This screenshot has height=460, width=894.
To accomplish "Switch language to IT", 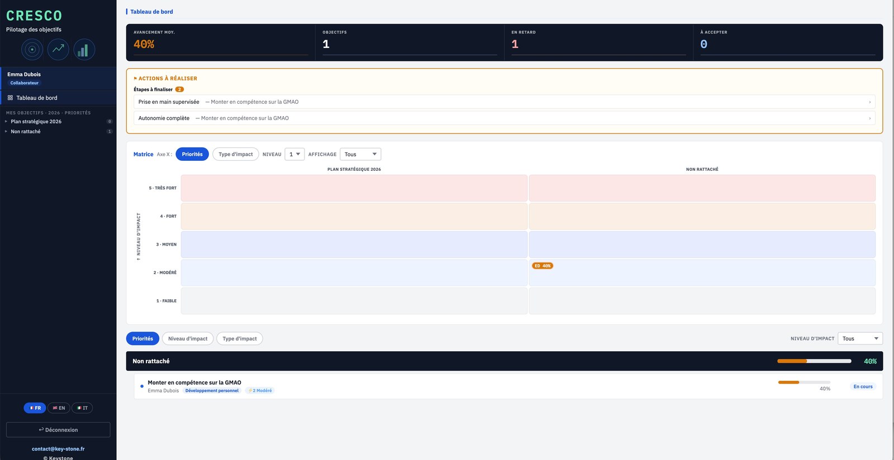I will point(82,408).
